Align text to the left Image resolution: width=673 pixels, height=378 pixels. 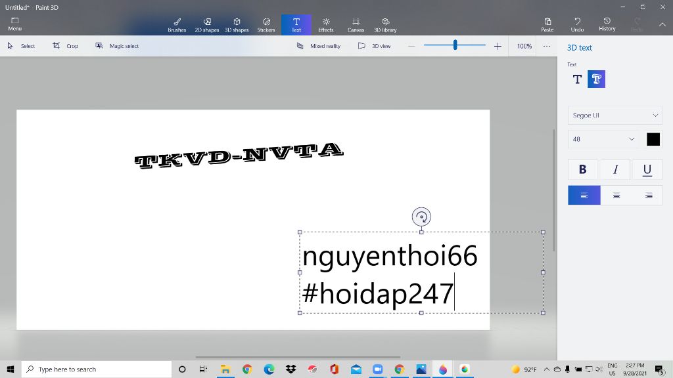pyautogui.click(x=584, y=196)
